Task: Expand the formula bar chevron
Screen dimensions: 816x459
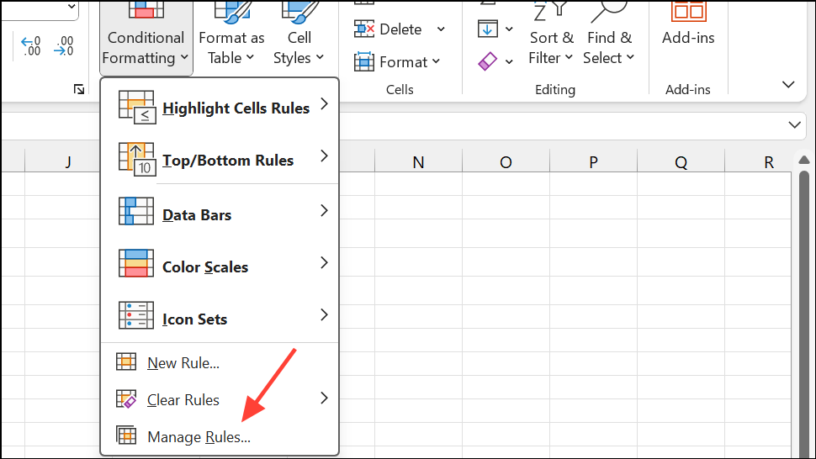Action: (795, 124)
